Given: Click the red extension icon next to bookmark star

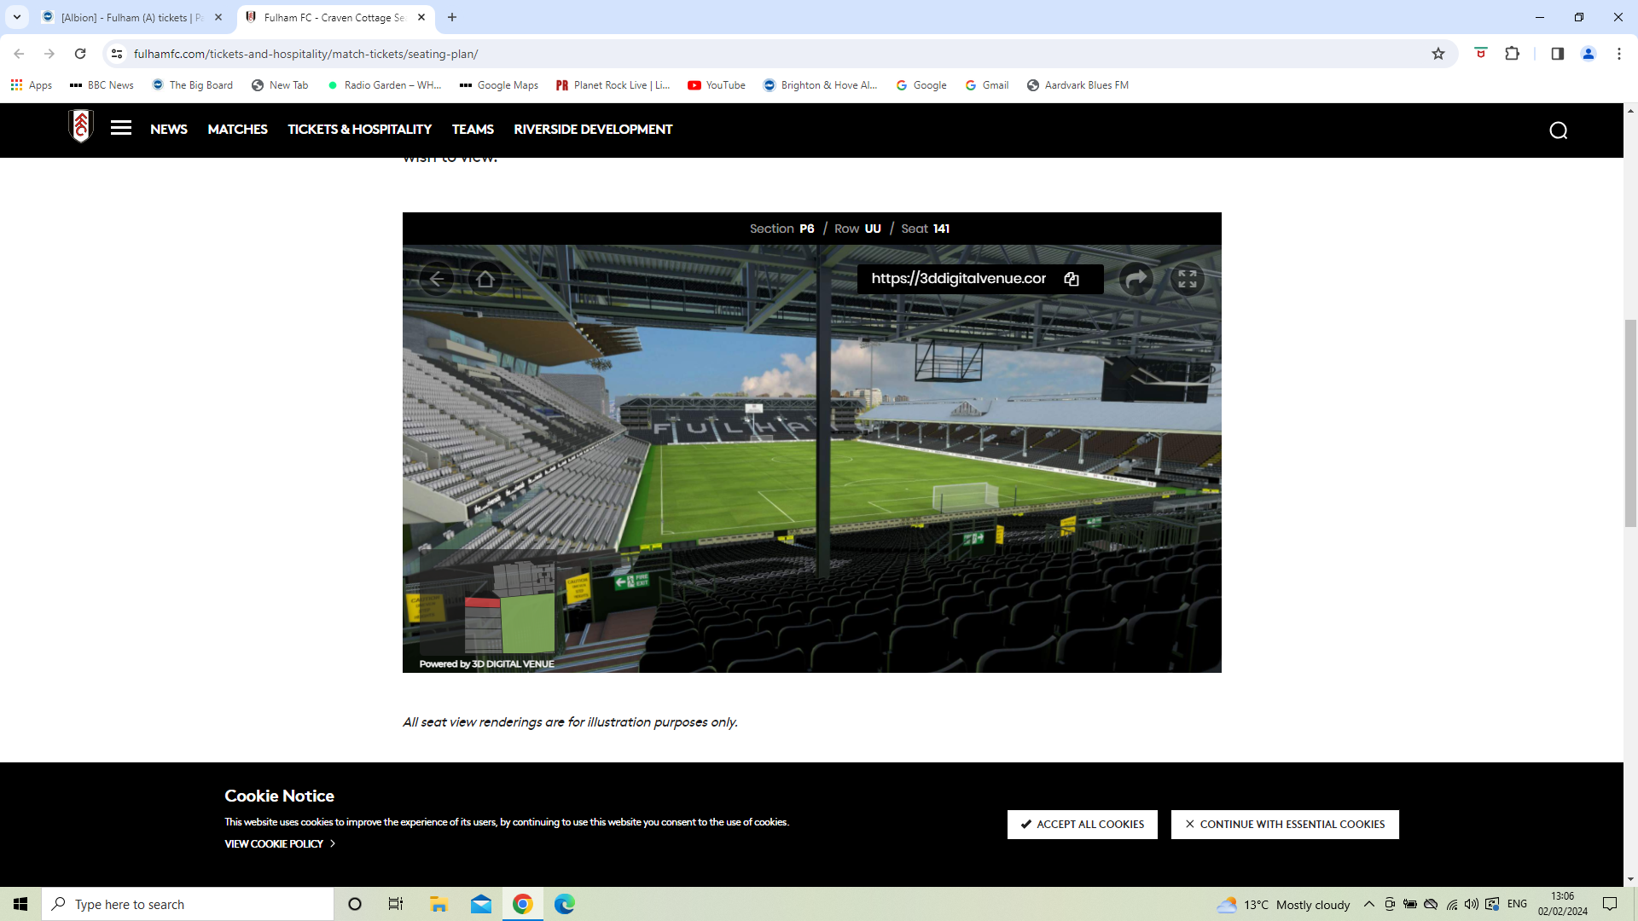Looking at the screenshot, I should point(1481,54).
